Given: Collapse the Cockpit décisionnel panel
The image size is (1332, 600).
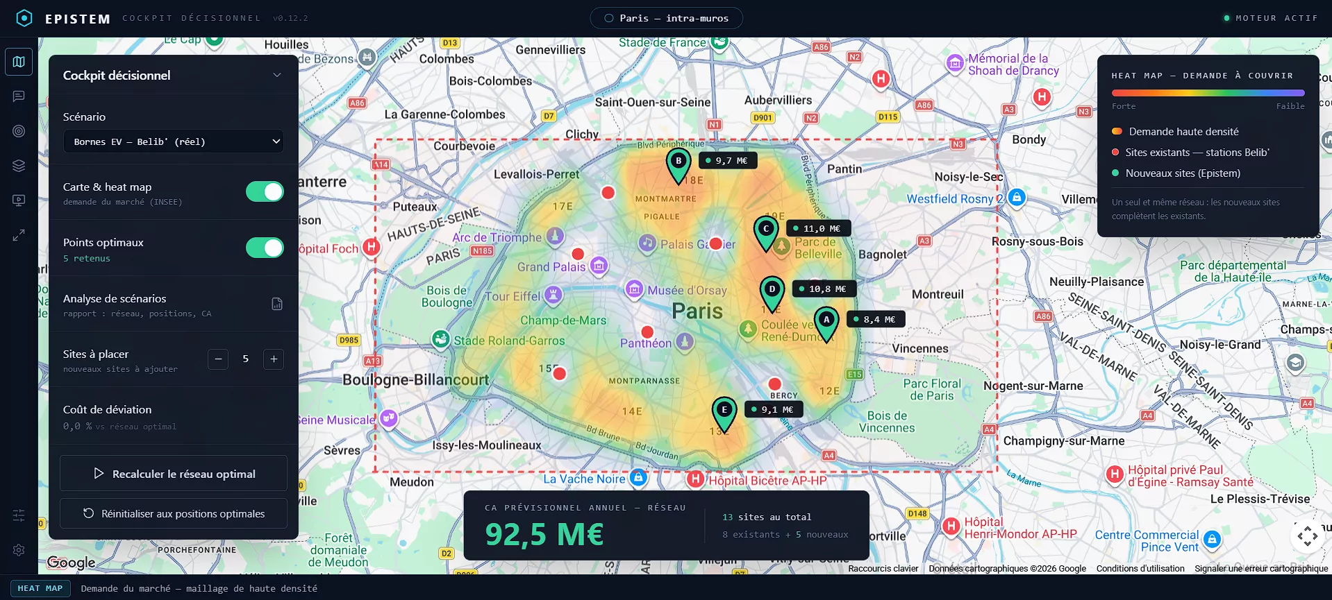Looking at the screenshot, I should pos(277,75).
